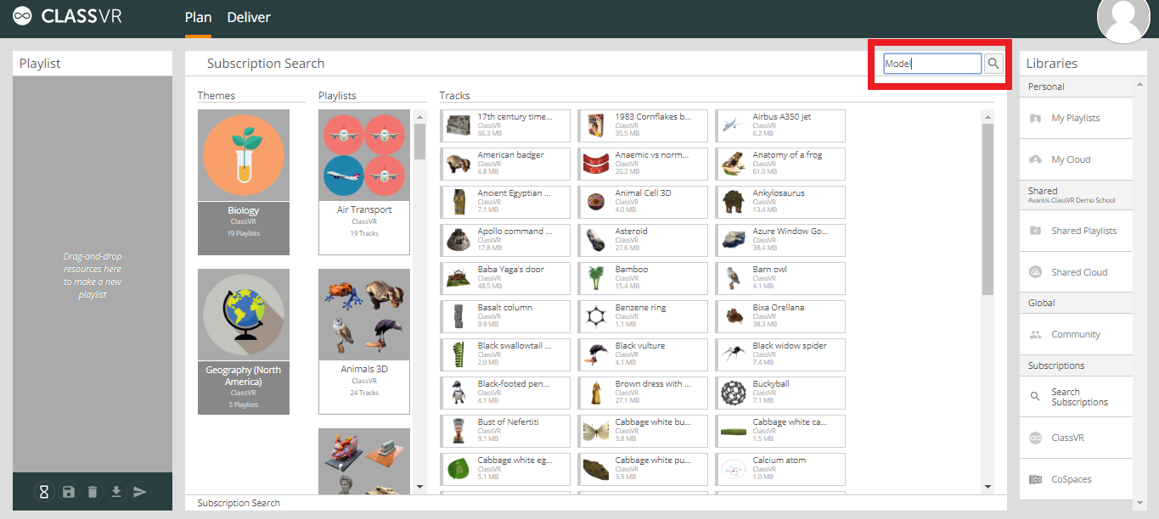Click the hourglass timer icon in the Playlist footer
The image size is (1159, 519).
[44, 492]
